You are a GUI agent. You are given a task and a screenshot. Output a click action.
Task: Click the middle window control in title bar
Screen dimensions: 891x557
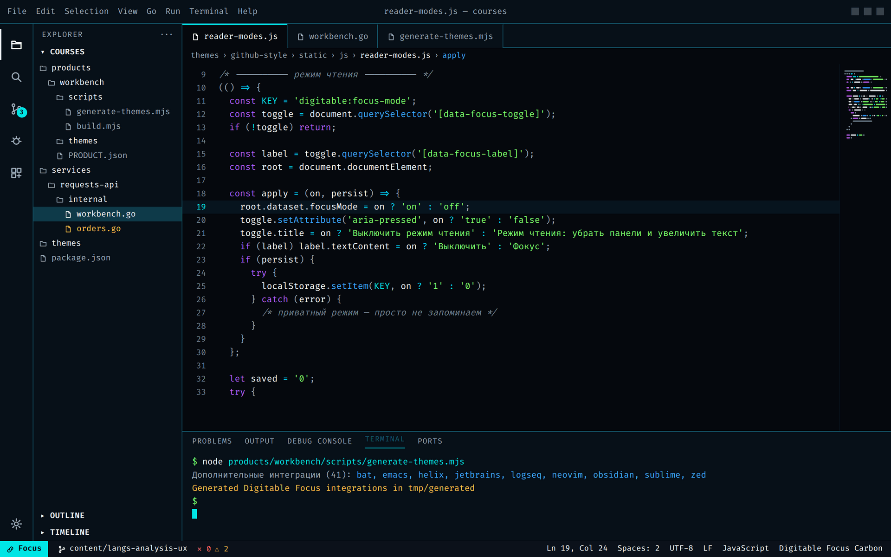pos(867,11)
